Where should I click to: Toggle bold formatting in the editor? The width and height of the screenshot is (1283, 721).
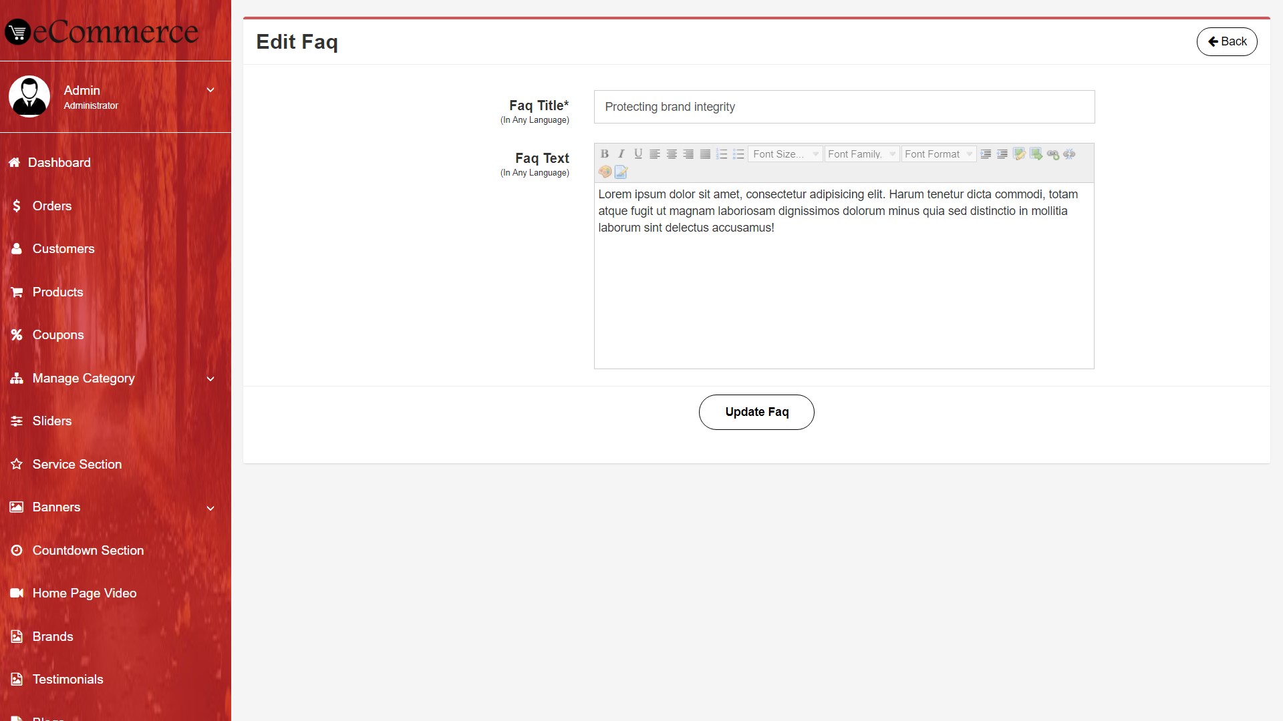point(604,154)
